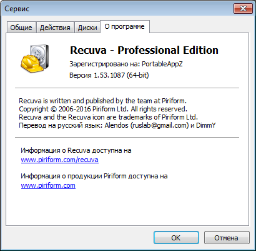Click the Отмена button
Viewport: 256px width, 251px height.
tap(227, 238)
